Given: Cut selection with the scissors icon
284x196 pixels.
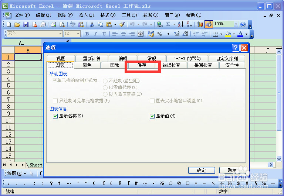Looking at the screenshot, I should coord(92,24).
